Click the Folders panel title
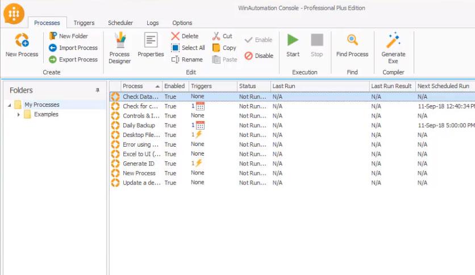Image resolution: width=475 pixels, height=275 pixels. click(21, 90)
